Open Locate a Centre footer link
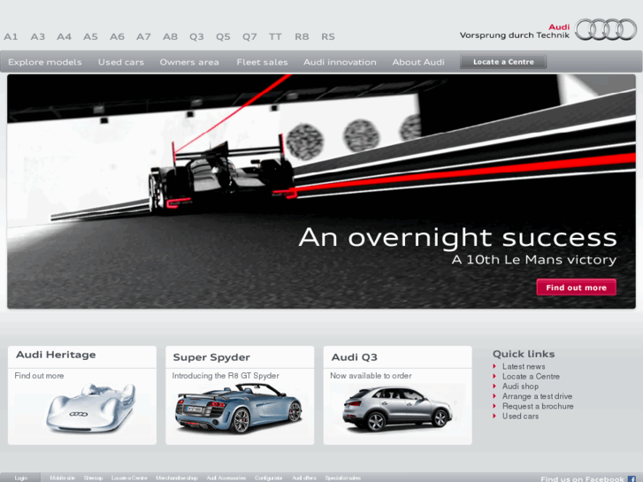This screenshot has width=643, height=482. [x=129, y=478]
